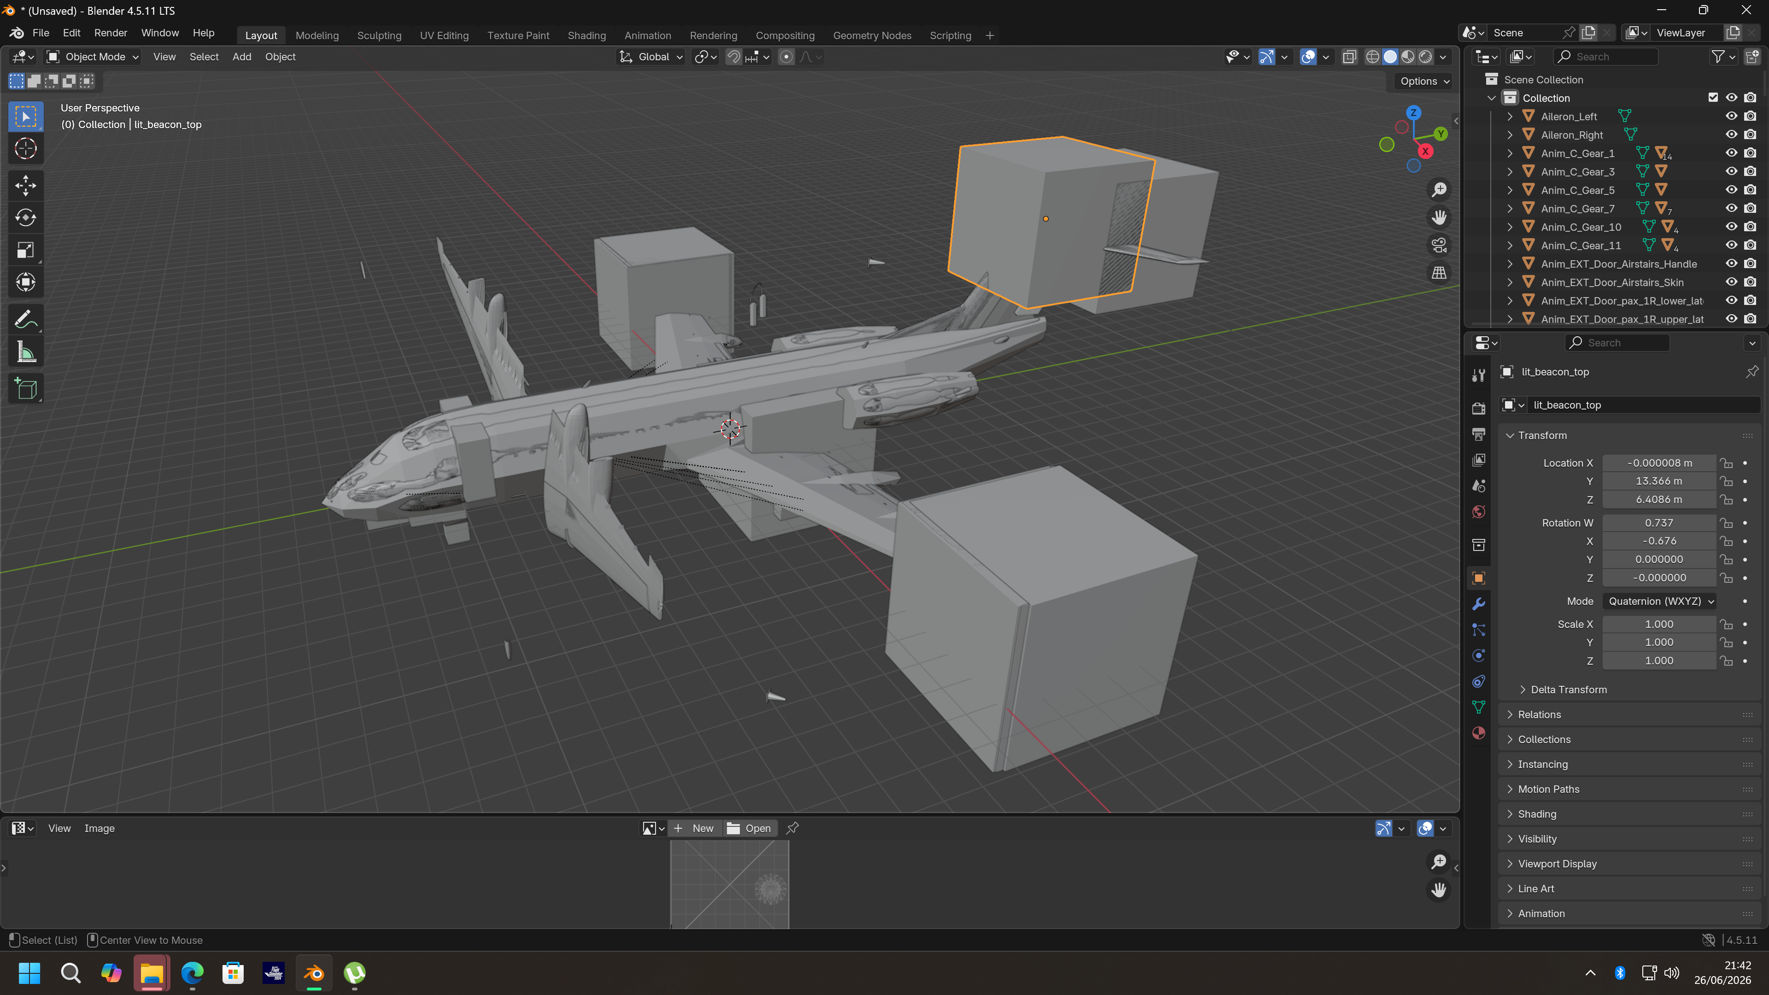The width and height of the screenshot is (1769, 995).
Task: Uncheck Collection exclude checkbox
Action: coord(1713,98)
